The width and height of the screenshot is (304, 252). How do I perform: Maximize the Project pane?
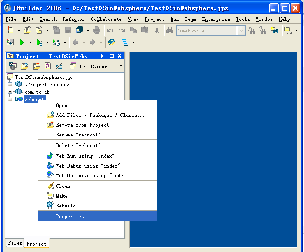(112, 56)
